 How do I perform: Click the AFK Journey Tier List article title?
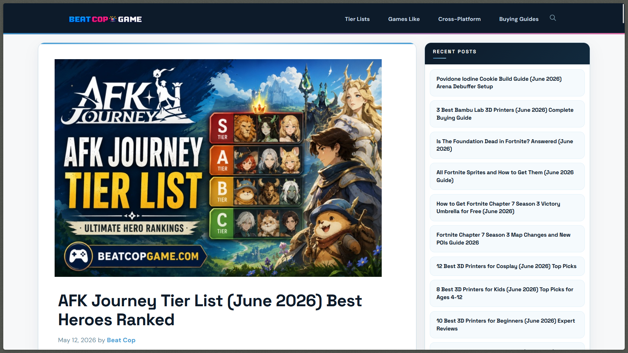pyautogui.click(x=210, y=310)
